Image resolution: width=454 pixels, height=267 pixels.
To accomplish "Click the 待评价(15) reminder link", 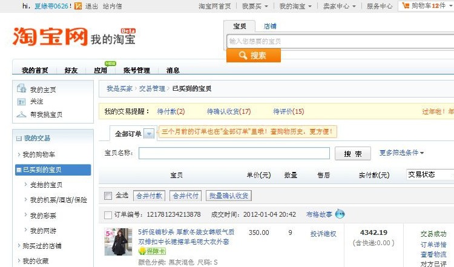I will pos(288,111).
